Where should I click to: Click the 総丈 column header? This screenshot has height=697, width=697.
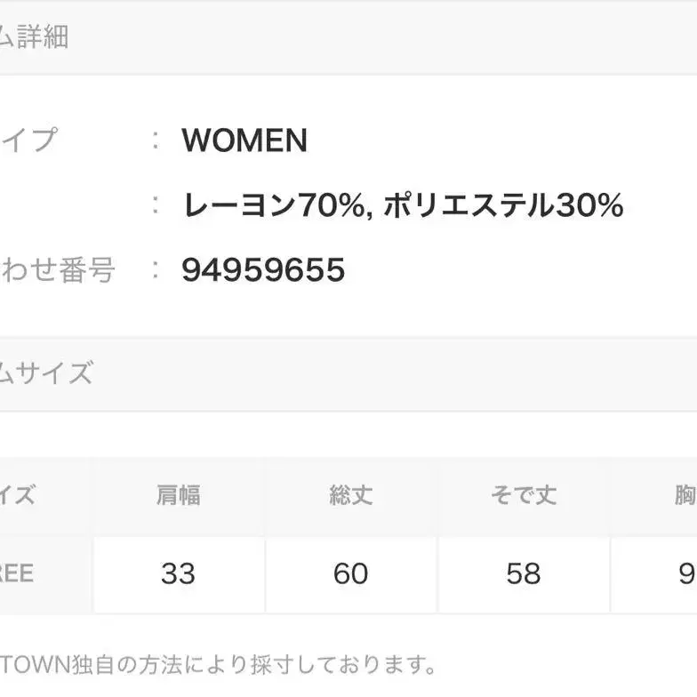(x=350, y=495)
